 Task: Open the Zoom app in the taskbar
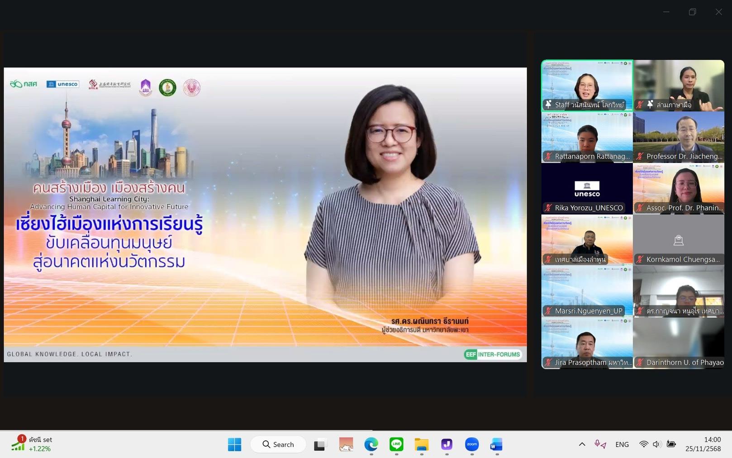coord(471,444)
